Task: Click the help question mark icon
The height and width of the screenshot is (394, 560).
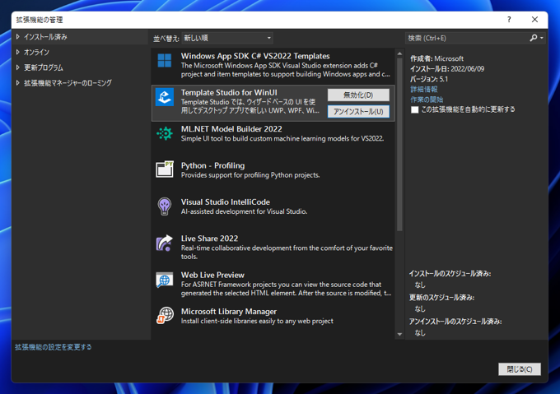Action: (509, 20)
